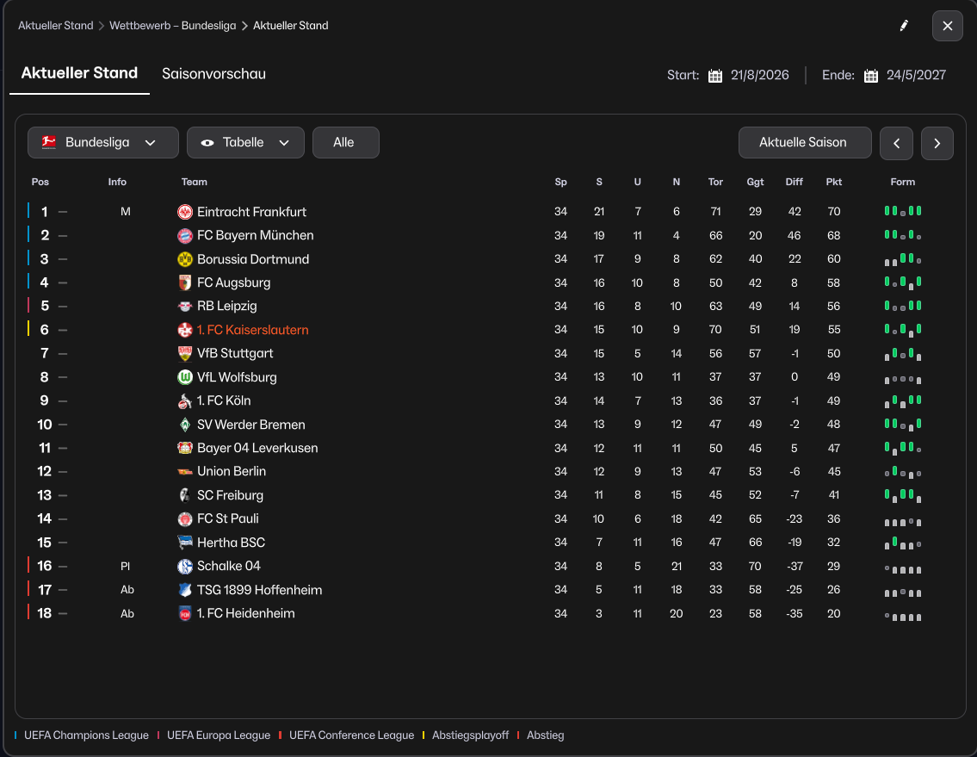Select the Aktueller Stand tab
The height and width of the screenshot is (757, 977).
click(x=79, y=74)
